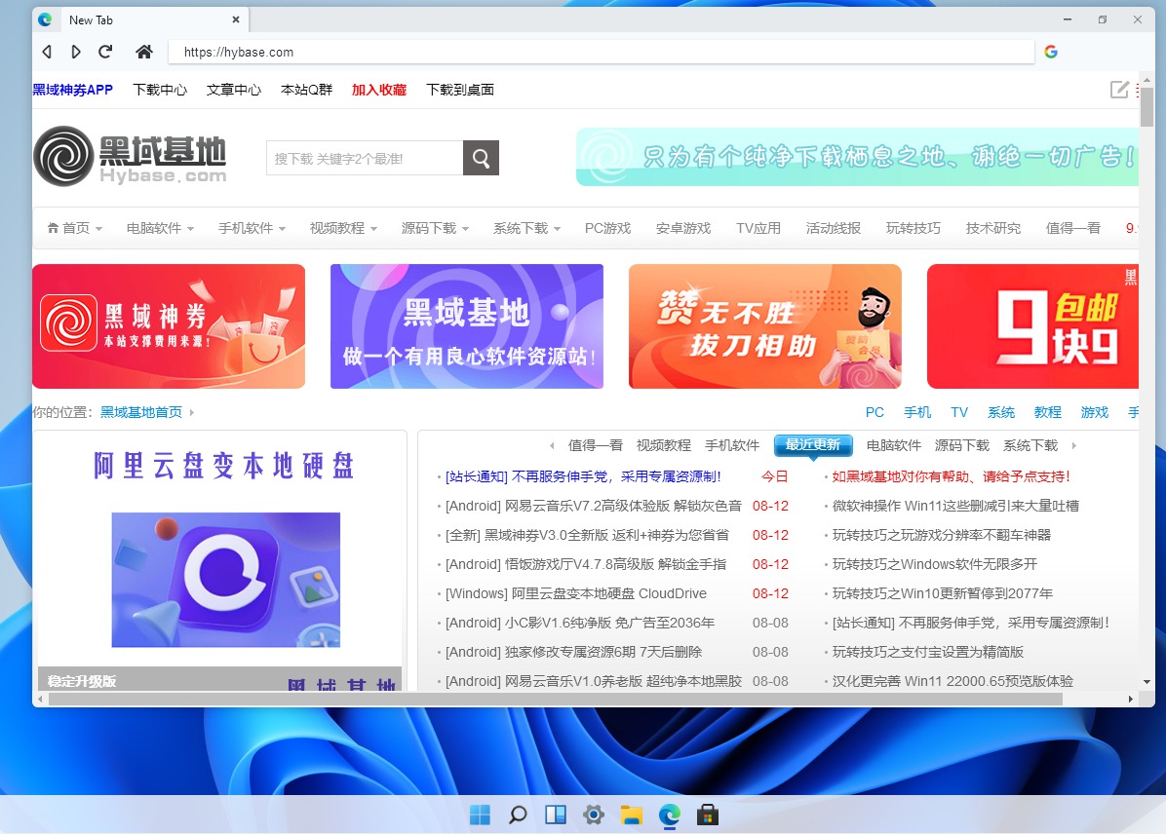Viewport: 1166px width, 835px height.
Task: Switch to the 值得一看 list tab
Action: [x=596, y=445]
